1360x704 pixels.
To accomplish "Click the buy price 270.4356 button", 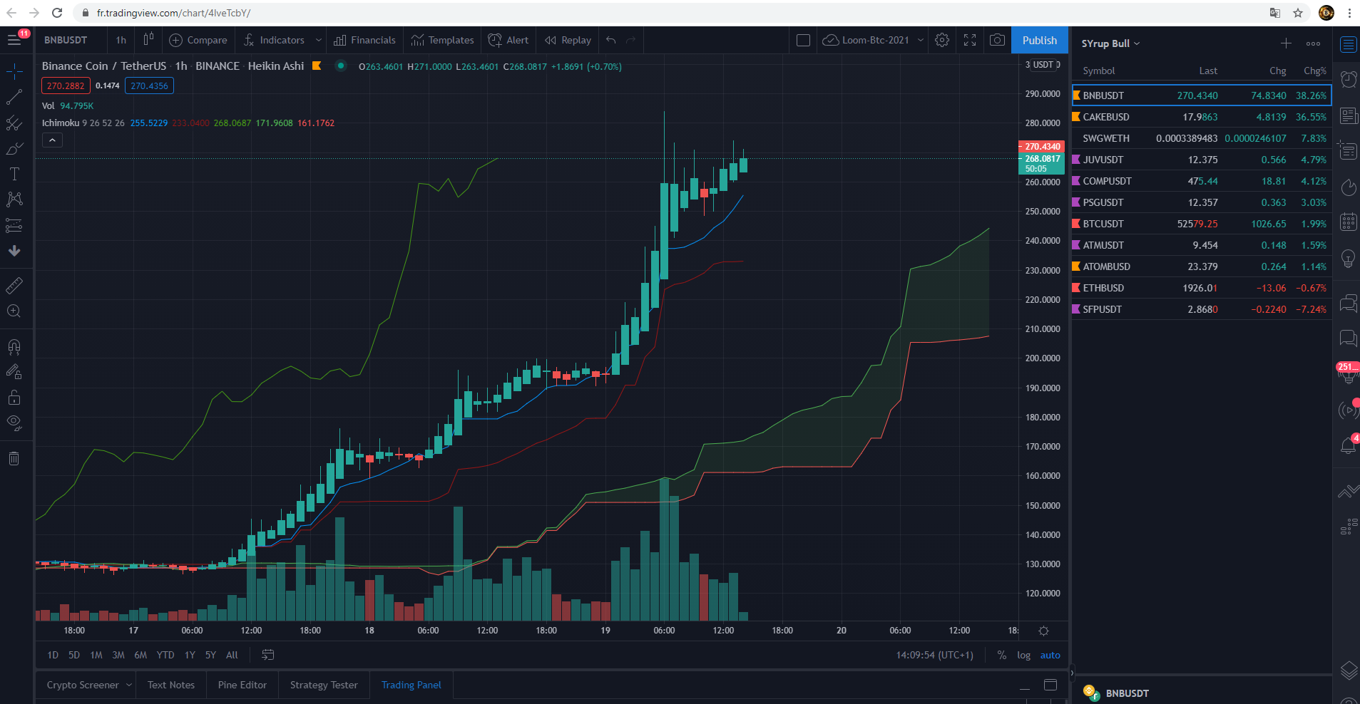I will [x=149, y=86].
